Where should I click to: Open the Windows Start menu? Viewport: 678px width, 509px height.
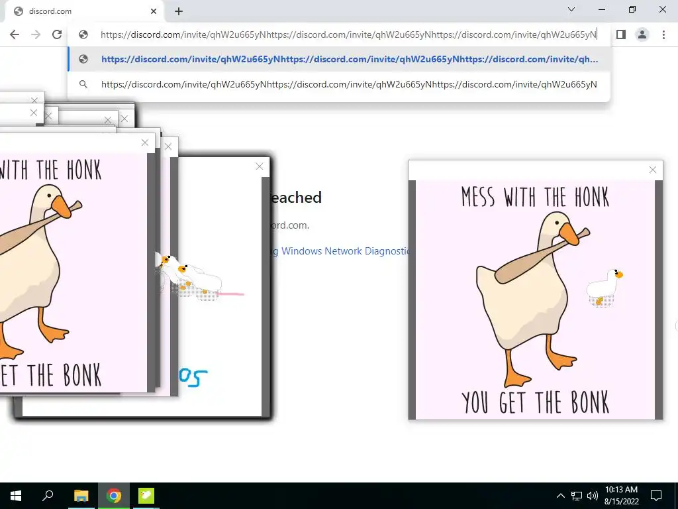(x=16, y=496)
